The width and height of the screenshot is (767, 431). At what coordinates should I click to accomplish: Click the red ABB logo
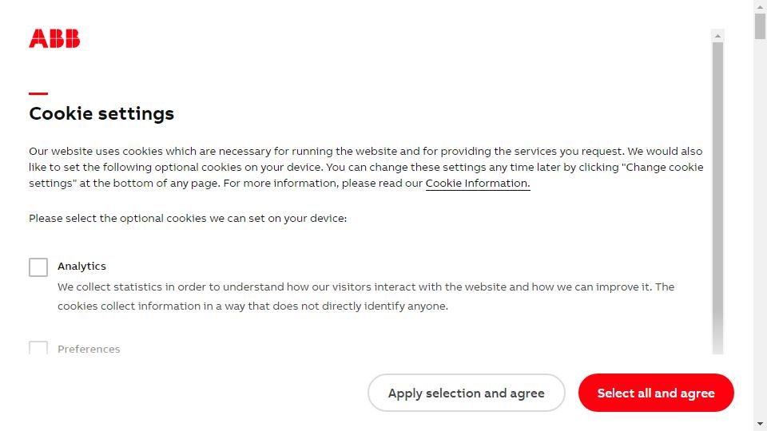(54, 38)
